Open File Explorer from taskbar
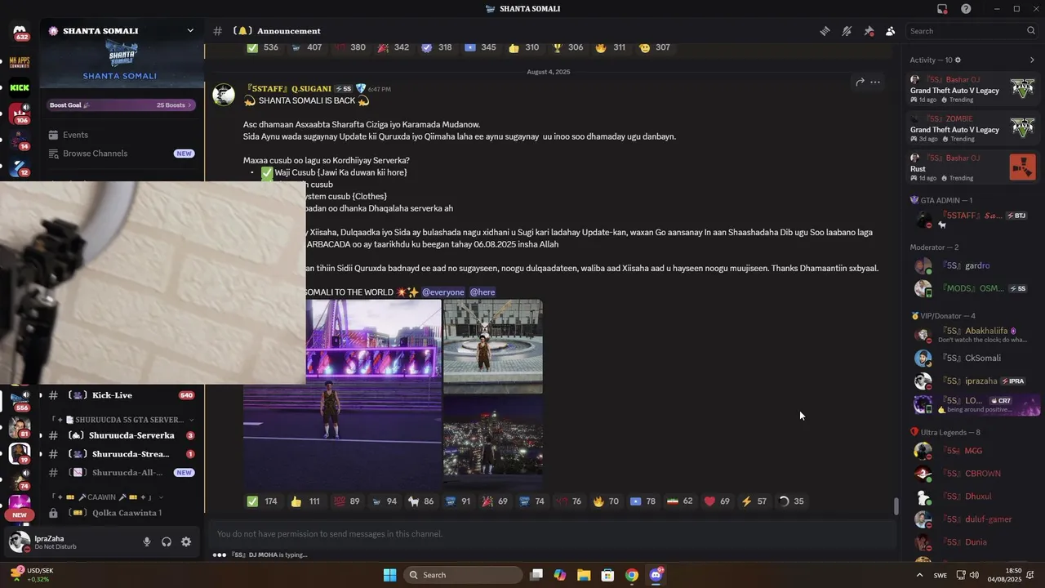Screen dimensions: 1045x588 pyautogui.click(x=584, y=575)
